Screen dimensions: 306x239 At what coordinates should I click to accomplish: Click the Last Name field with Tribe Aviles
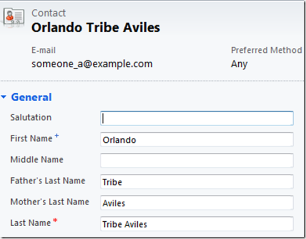197,224
